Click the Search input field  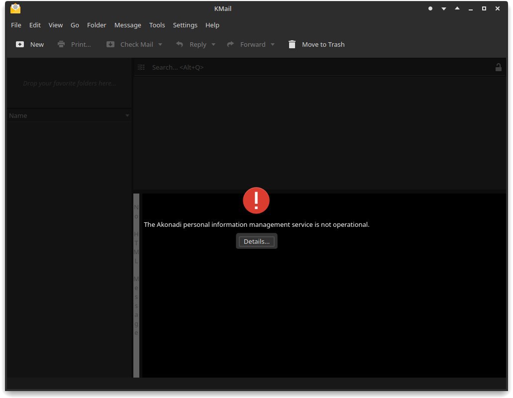click(x=320, y=67)
